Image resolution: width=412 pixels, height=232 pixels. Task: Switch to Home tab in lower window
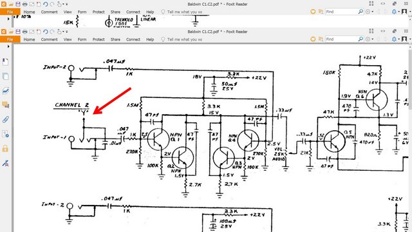point(29,39)
